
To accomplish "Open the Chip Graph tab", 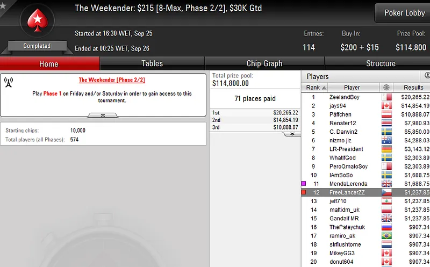I will [x=264, y=63].
